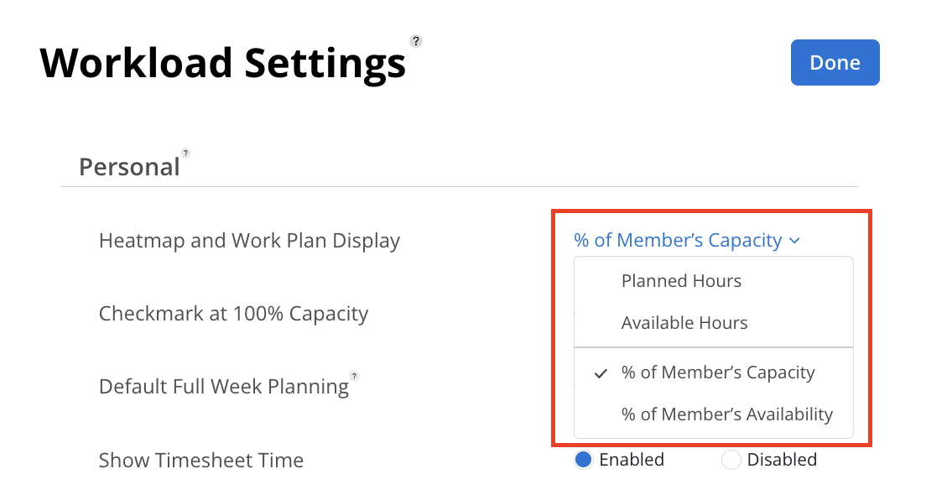Click the Checkmark at 100% Capacity label
Image resolution: width=926 pixels, height=495 pixels.
pyautogui.click(x=233, y=314)
